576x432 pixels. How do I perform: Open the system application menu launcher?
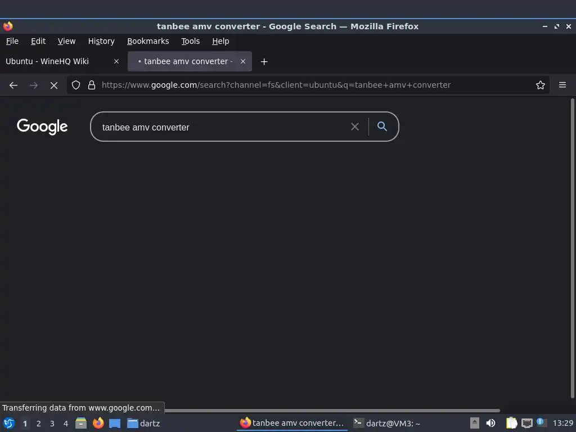tap(9, 423)
